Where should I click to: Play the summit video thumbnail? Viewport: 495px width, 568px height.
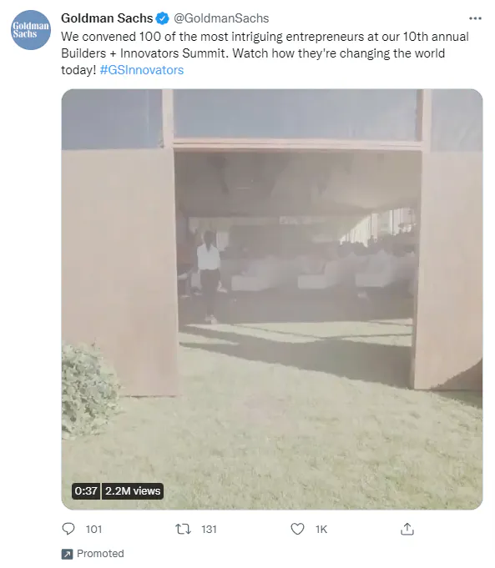coord(271,299)
